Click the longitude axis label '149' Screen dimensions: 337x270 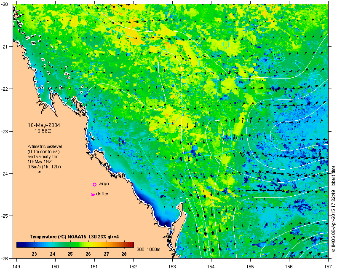coord(16,267)
